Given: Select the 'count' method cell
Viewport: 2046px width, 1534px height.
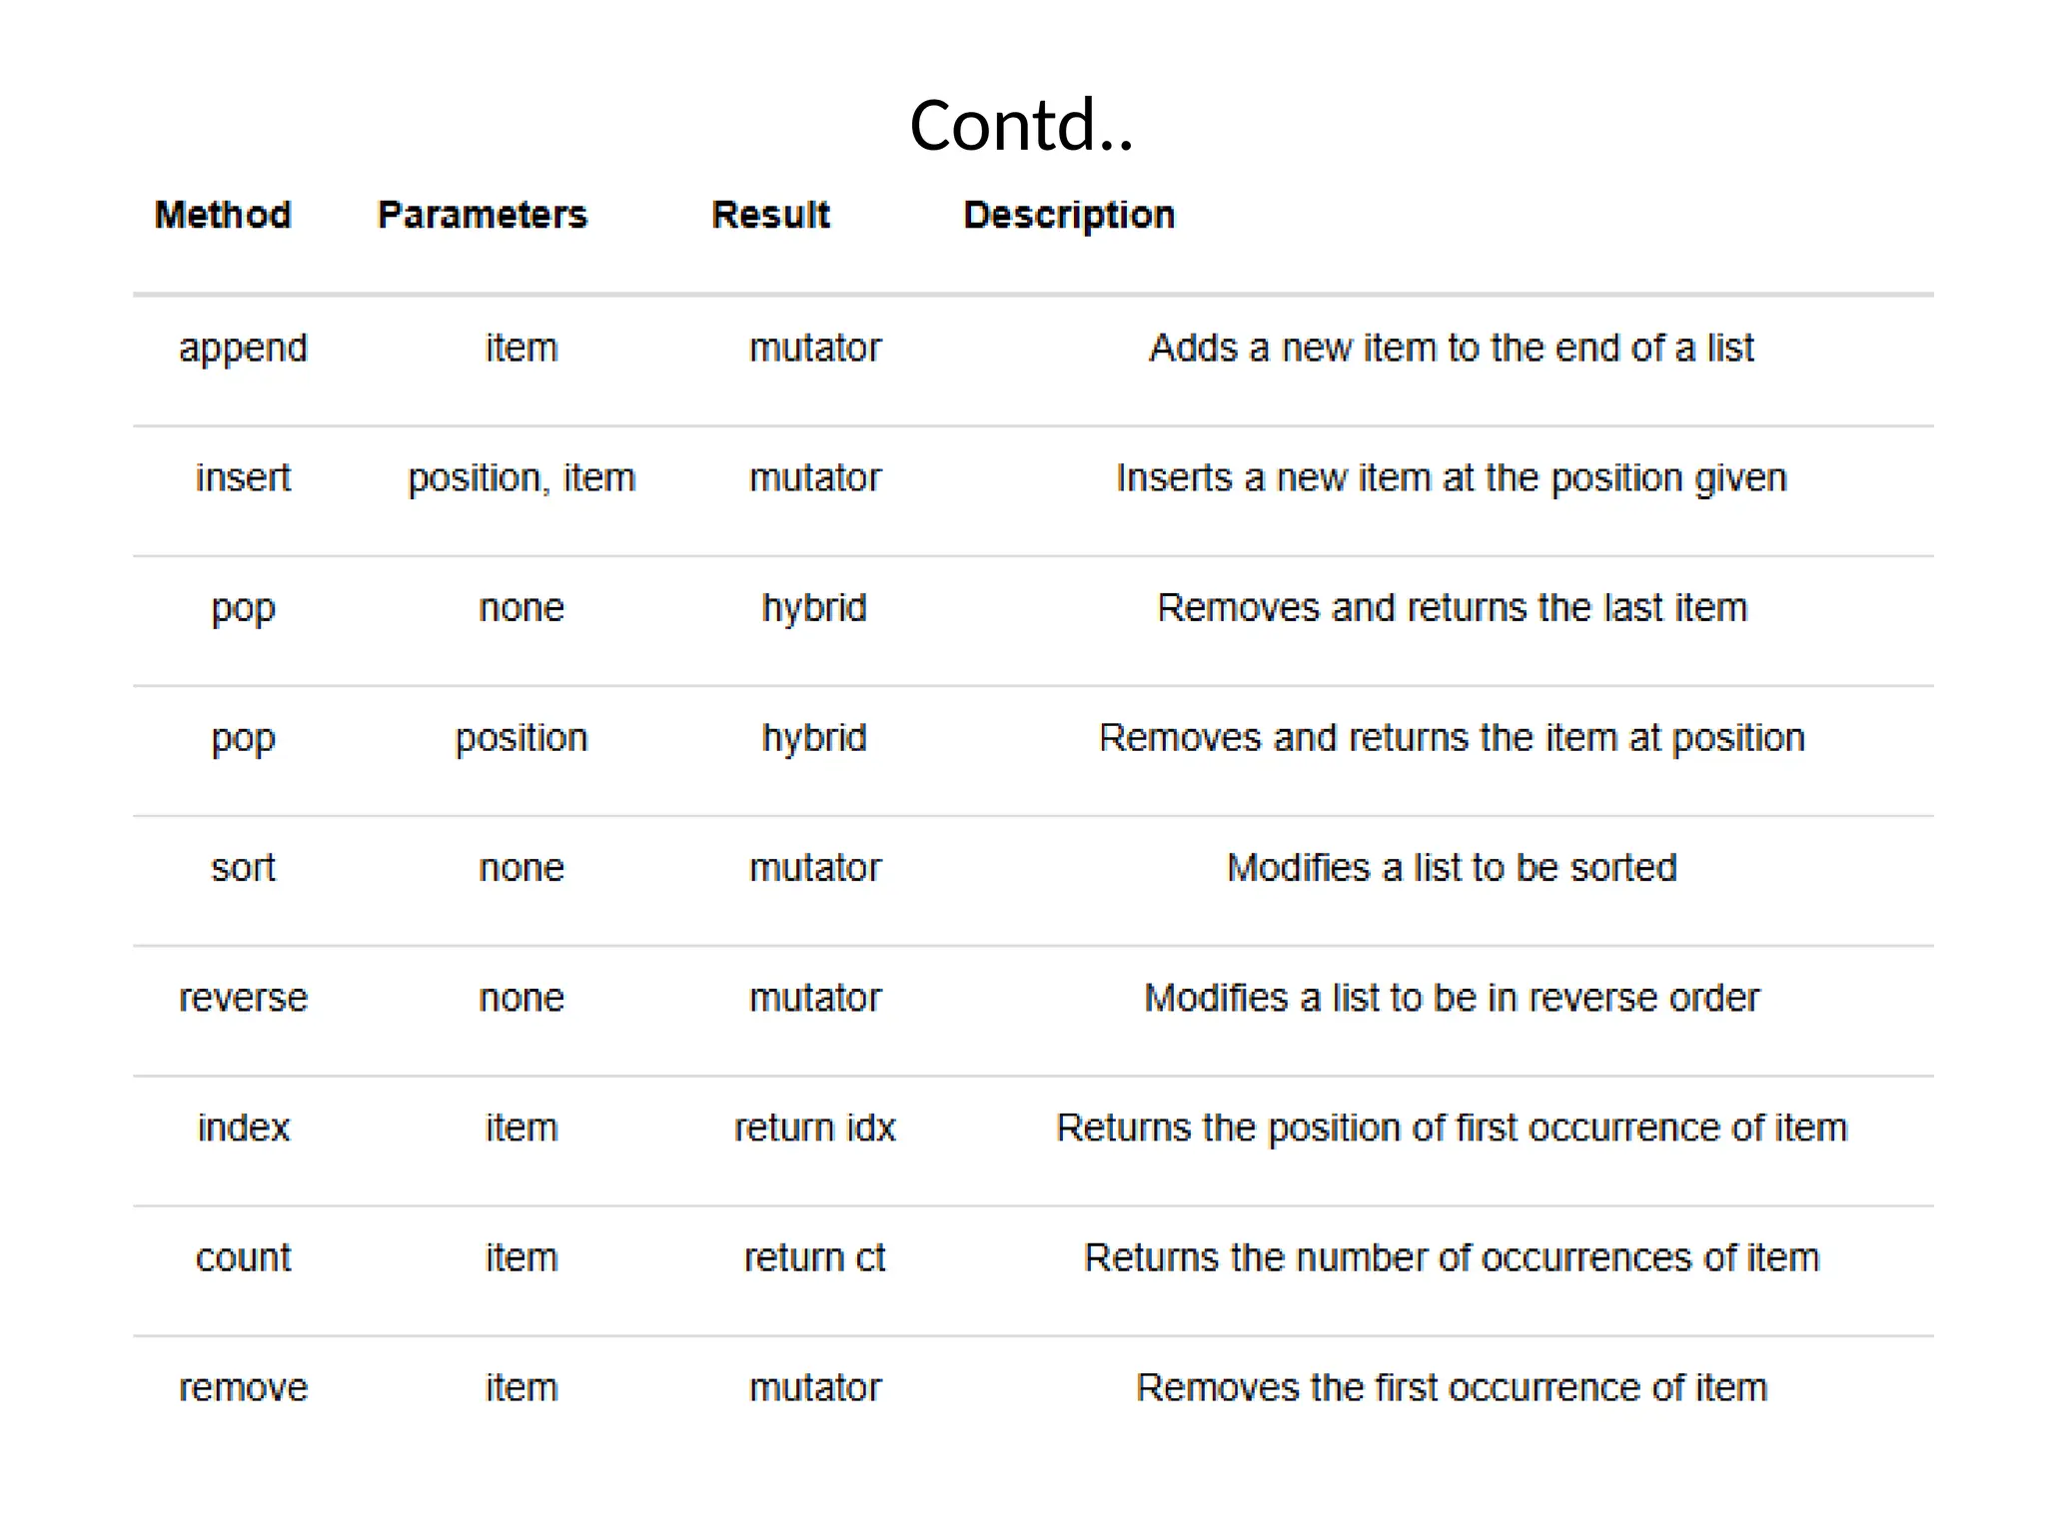Looking at the screenshot, I should tap(243, 1257).
